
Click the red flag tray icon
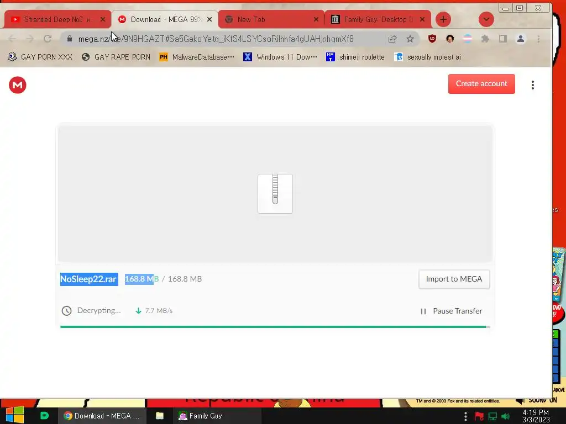pyautogui.click(x=479, y=416)
